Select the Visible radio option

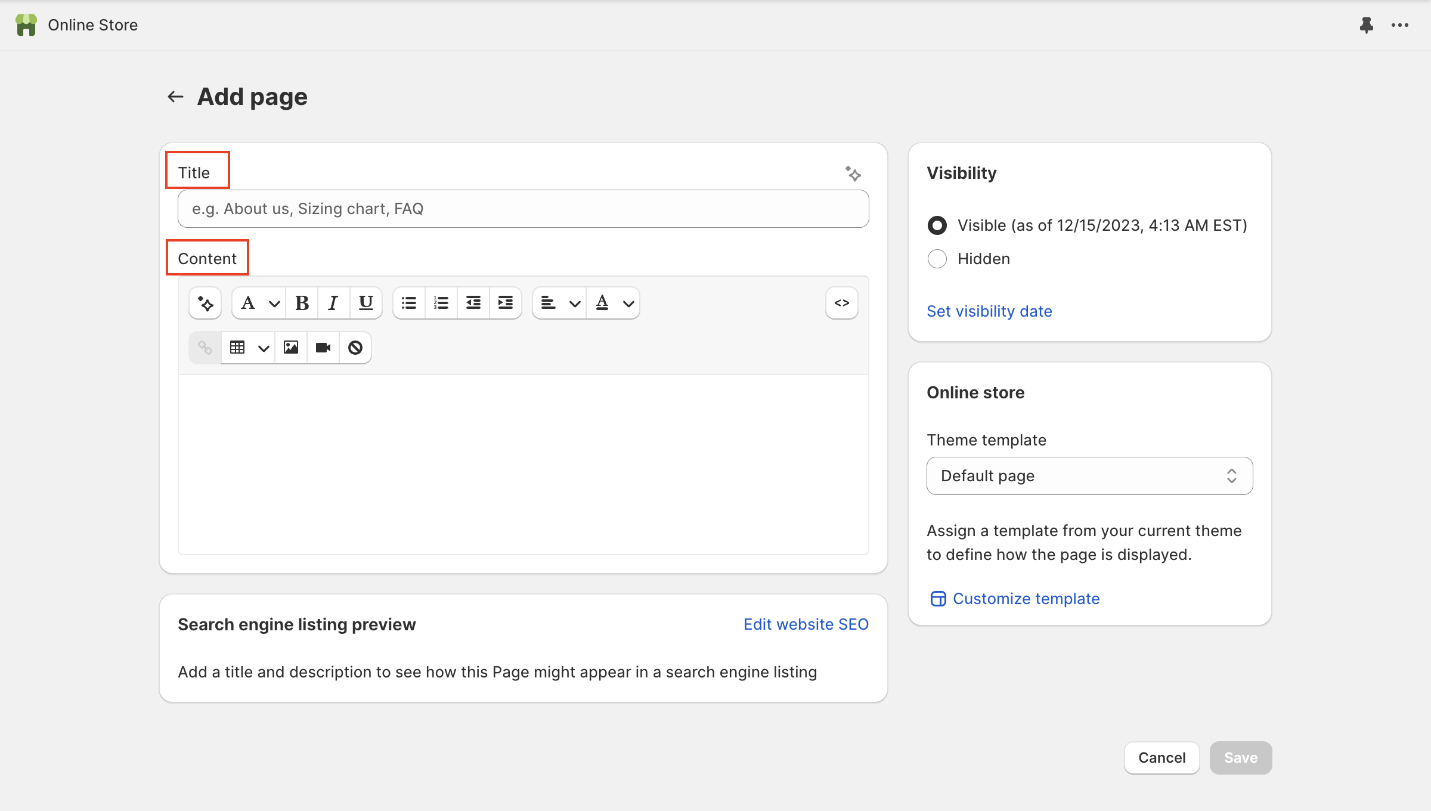coord(937,225)
